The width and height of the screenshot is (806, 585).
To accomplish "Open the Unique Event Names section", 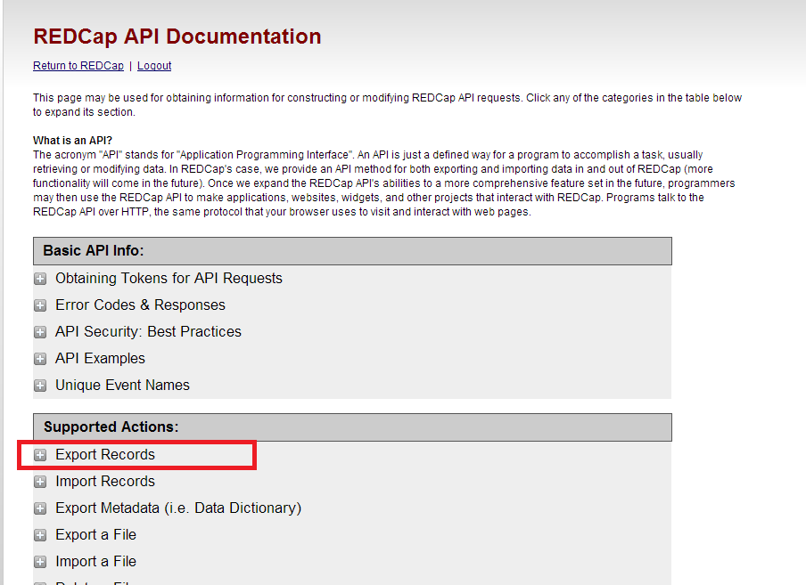I will 122,385.
